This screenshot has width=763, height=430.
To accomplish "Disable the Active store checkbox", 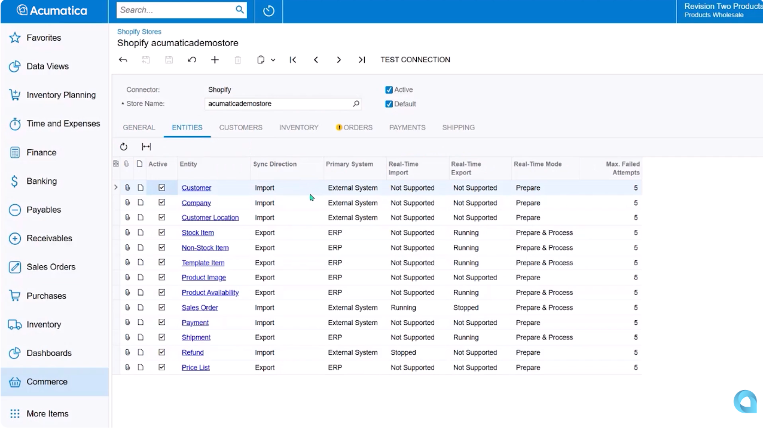I will [389, 89].
